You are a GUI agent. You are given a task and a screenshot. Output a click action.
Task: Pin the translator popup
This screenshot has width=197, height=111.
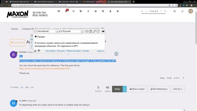103,31
